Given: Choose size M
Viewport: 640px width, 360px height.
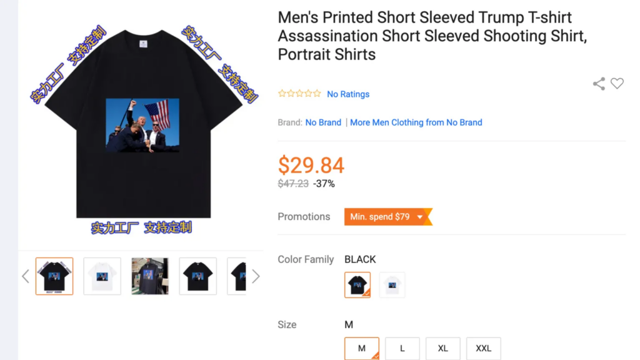Looking at the screenshot, I should point(362,348).
